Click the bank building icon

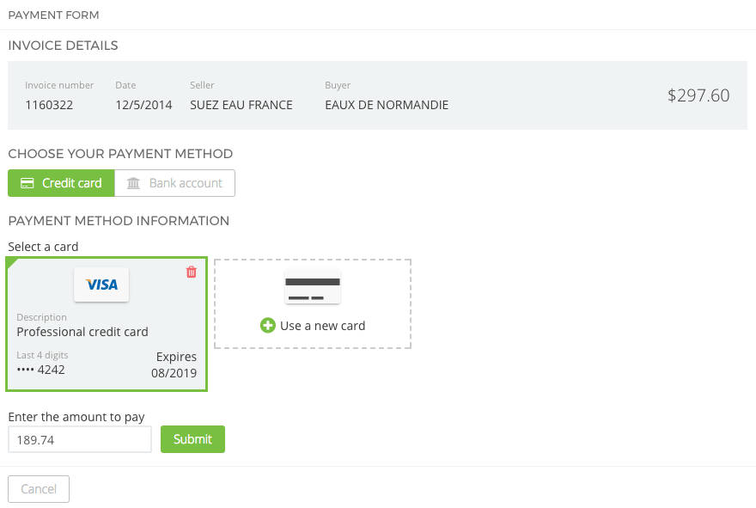point(133,183)
